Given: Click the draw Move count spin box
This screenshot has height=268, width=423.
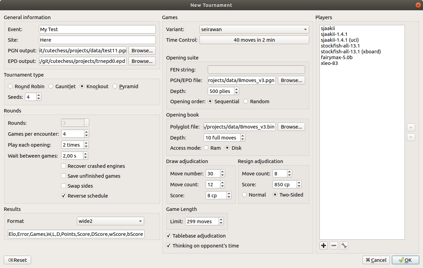Looking at the screenshot, I should [x=215, y=185].
